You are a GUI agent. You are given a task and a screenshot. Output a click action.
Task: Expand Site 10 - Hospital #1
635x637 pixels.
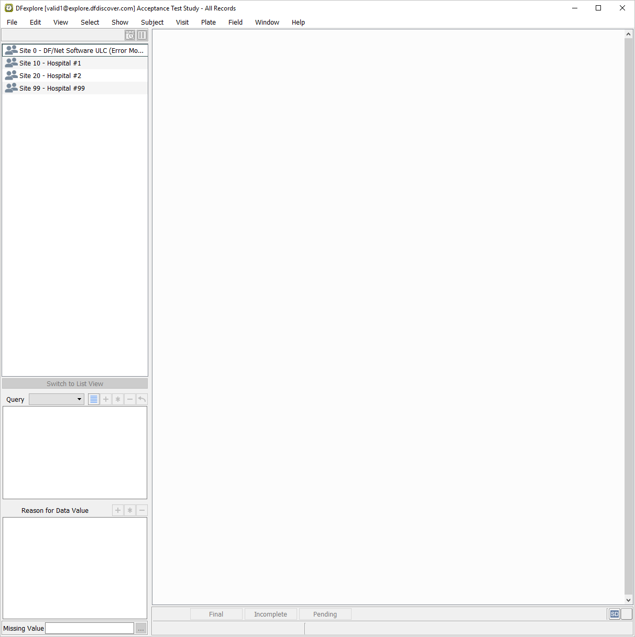pos(50,63)
